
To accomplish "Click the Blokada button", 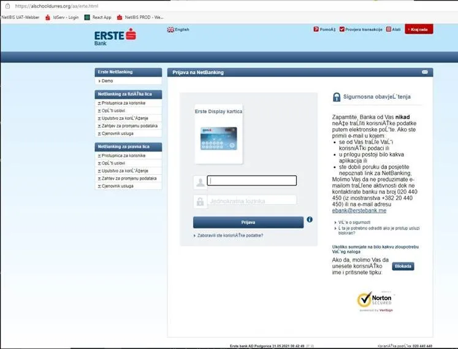I will (403, 266).
